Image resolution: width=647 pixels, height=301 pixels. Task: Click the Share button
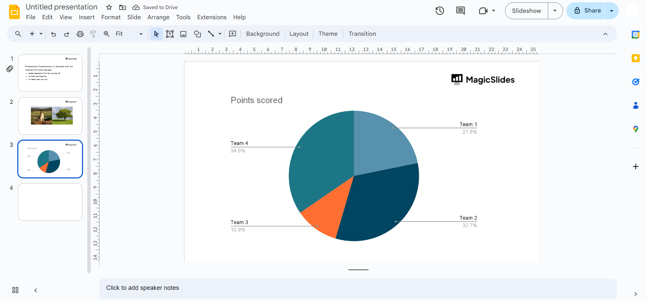[586, 11]
